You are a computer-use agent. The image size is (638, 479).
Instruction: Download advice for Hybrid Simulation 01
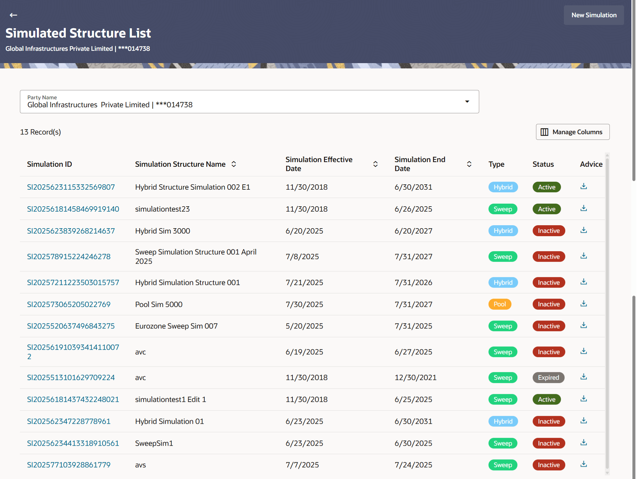click(584, 421)
